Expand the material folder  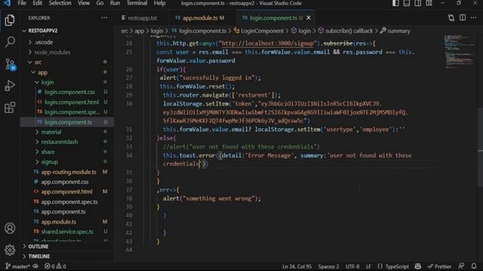(x=51, y=132)
